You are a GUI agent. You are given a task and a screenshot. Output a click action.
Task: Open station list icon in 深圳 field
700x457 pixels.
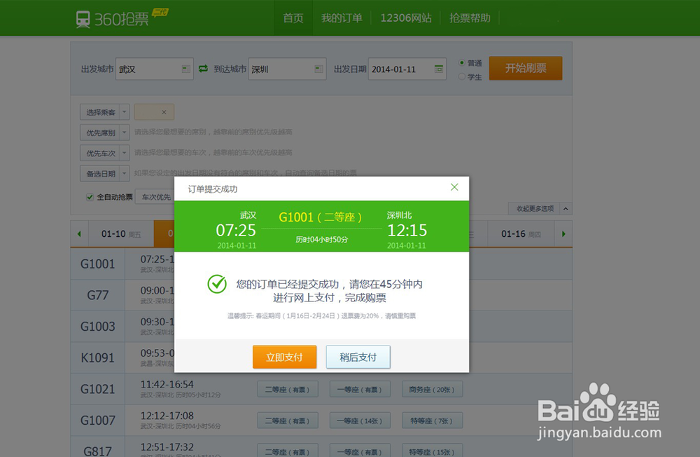[x=318, y=69]
